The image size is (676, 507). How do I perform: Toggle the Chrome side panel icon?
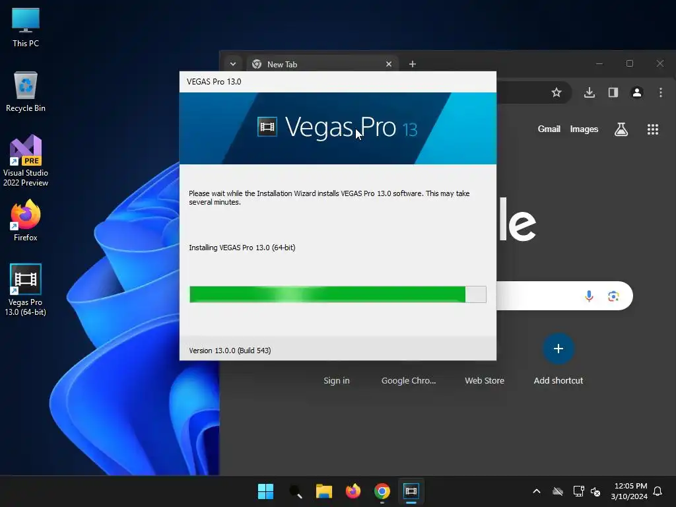click(x=613, y=92)
